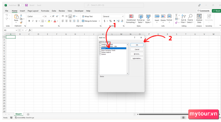Image resolution: width=221 pixels, height=122 pixels.
Task: Click Automation... in the Add-ins dialog
Action: [x=137, y=58]
